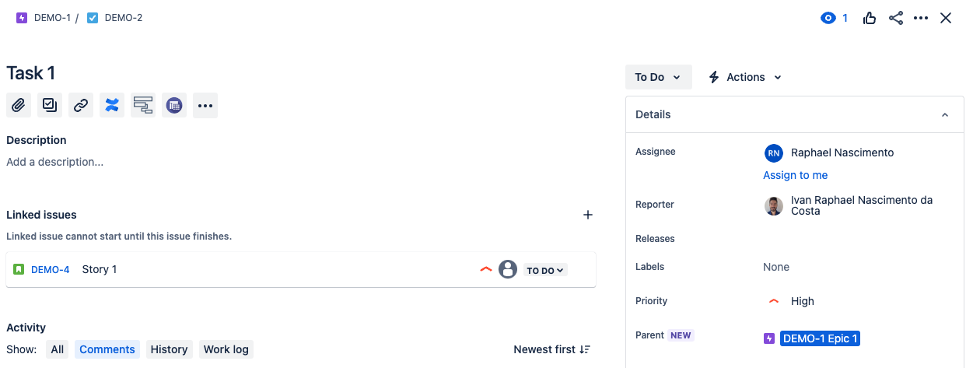Click the link issue chain icon
The height and width of the screenshot is (368, 980).
(81, 105)
